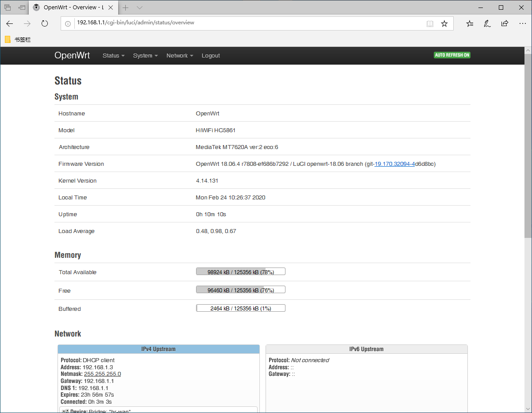Click the browser Forward arrow

coord(27,23)
